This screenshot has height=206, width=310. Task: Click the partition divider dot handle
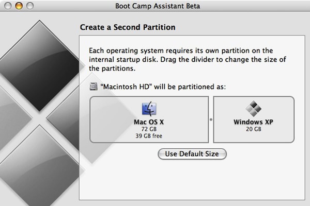pyautogui.click(x=211, y=119)
